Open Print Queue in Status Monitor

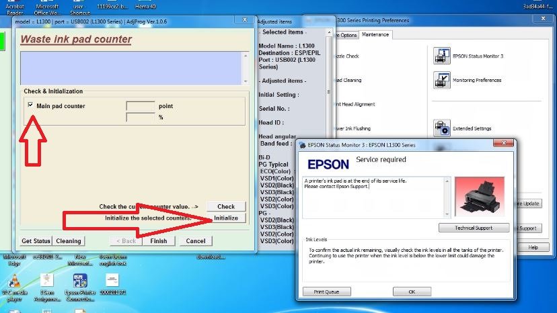tap(326, 292)
